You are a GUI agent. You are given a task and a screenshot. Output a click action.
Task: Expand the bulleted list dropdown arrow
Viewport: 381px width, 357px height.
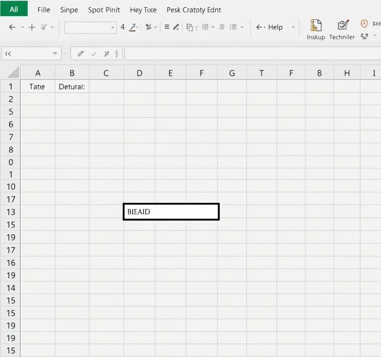pyautogui.click(x=242, y=27)
